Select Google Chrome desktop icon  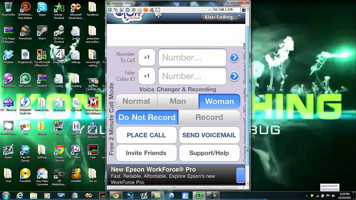click(x=59, y=153)
